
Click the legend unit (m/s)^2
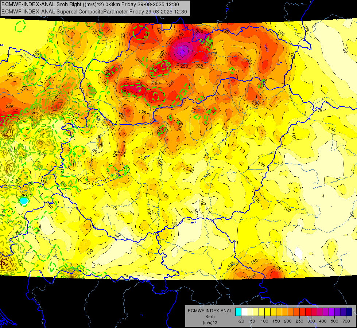(210, 323)
